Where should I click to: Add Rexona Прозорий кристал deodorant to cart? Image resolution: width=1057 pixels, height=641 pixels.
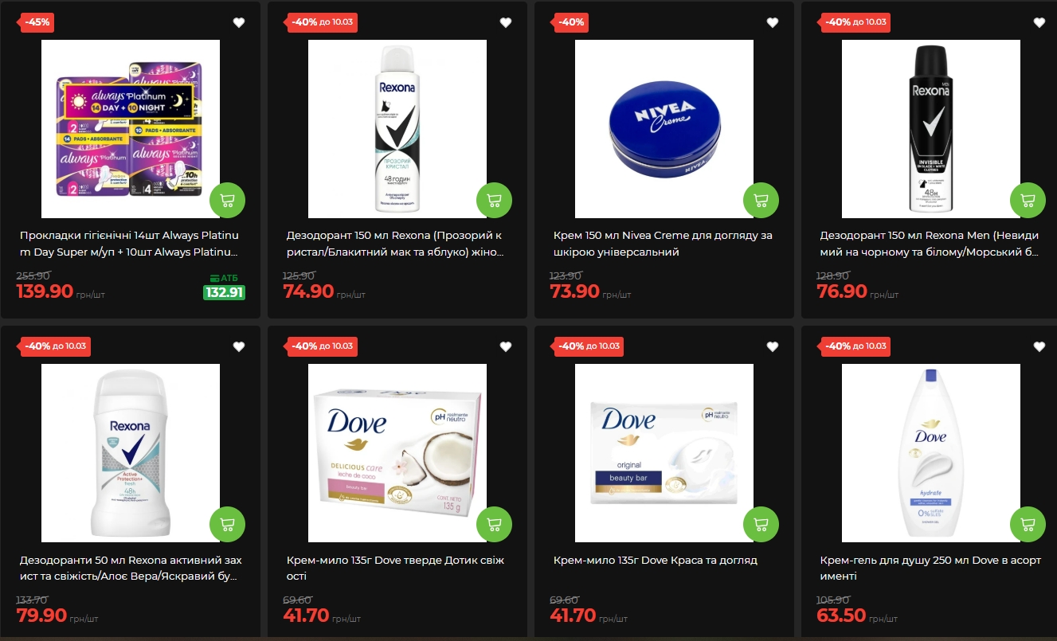coord(494,201)
